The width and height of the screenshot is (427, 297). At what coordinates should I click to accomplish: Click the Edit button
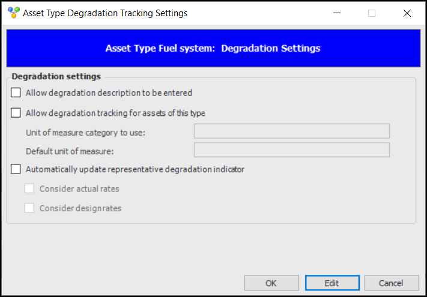pyautogui.click(x=332, y=283)
